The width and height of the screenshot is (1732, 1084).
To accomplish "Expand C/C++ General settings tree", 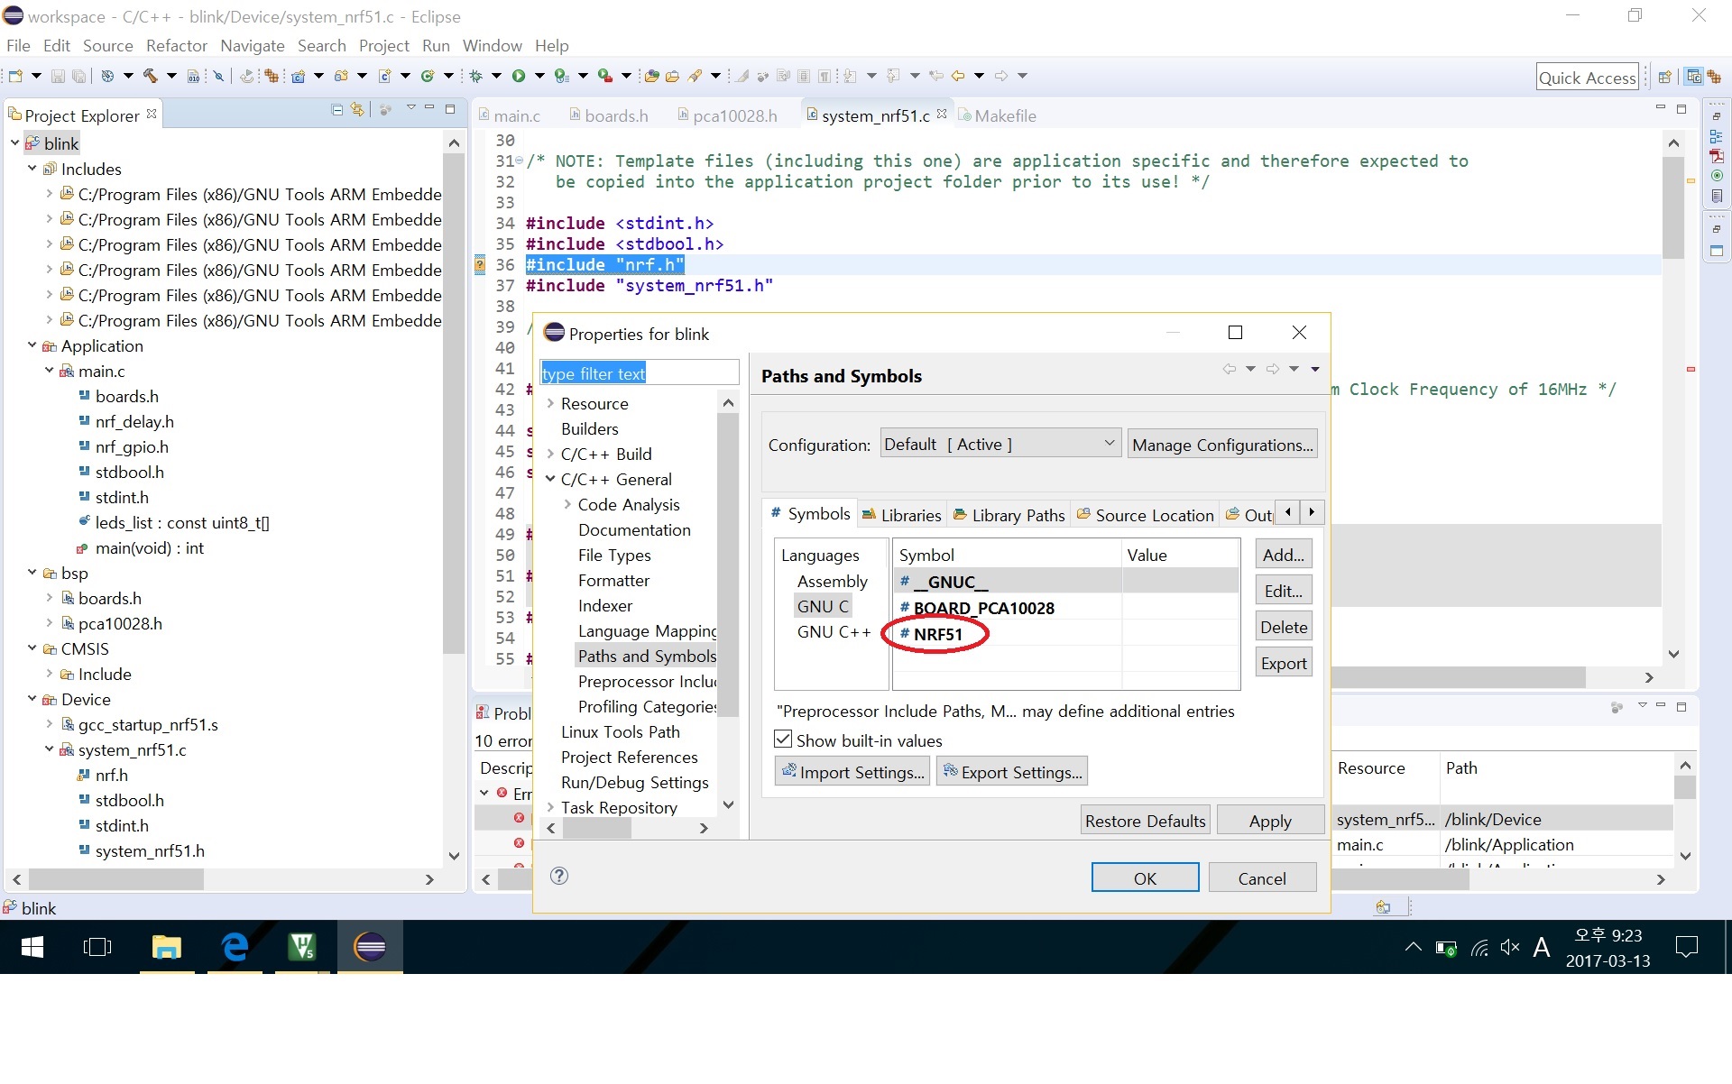I will (550, 478).
